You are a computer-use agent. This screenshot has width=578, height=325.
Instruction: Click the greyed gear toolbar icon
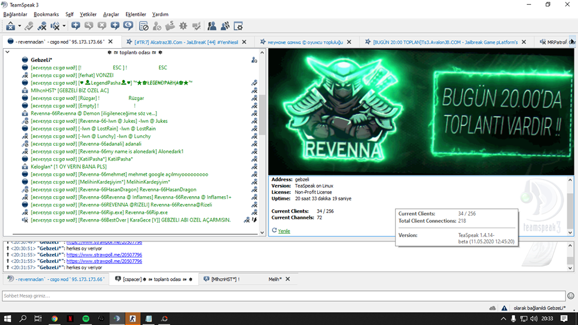tap(183, 26)
